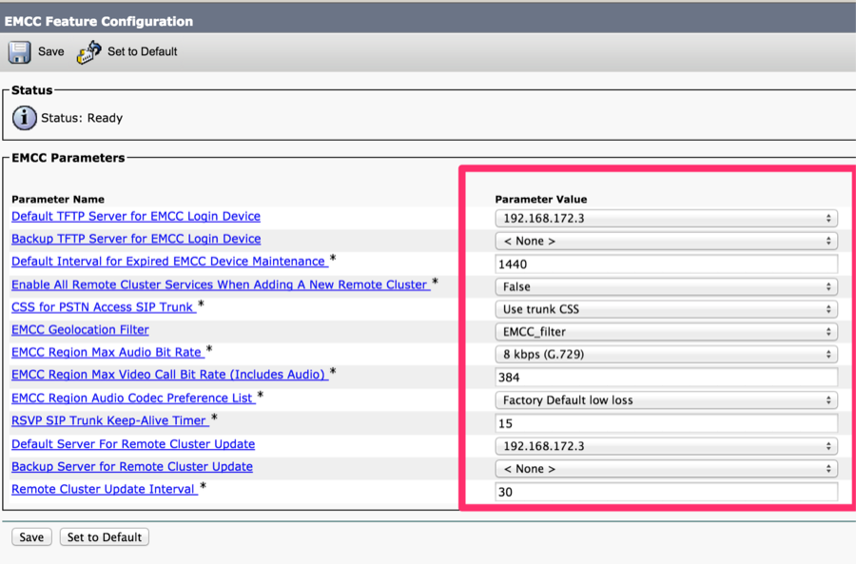Click the Status: Ready text
The width and height of the screenshot is (856, 565).
[x=82, y=118]
